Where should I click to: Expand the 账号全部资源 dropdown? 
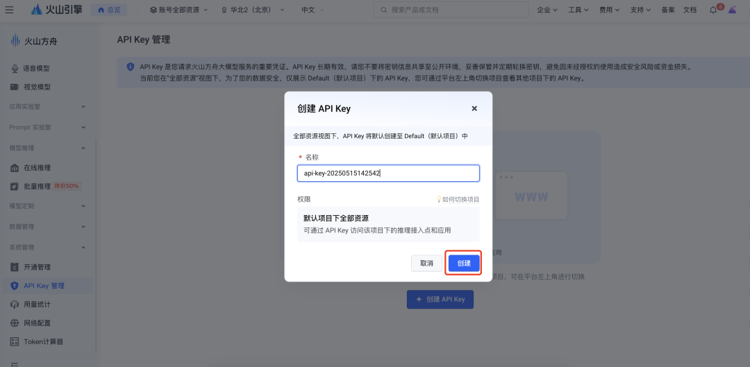pyautogui.click(x=179, y=10)
